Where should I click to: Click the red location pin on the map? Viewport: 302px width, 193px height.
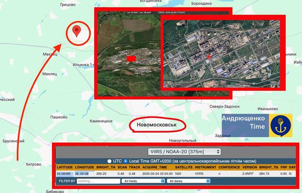pos(76,32)
